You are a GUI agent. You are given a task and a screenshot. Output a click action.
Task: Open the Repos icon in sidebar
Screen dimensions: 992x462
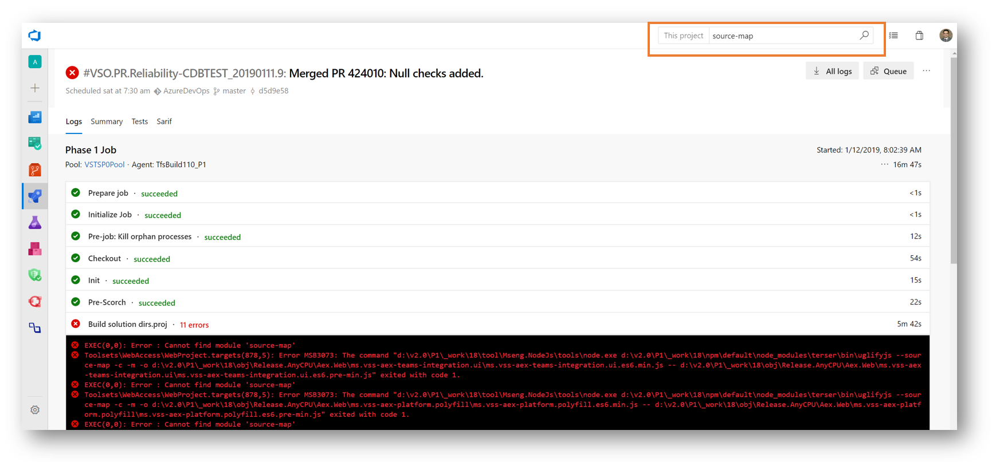(x=35, y=170)
